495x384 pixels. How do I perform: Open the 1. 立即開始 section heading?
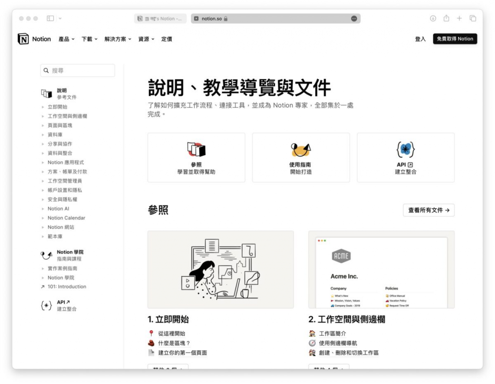coord(168,319)
